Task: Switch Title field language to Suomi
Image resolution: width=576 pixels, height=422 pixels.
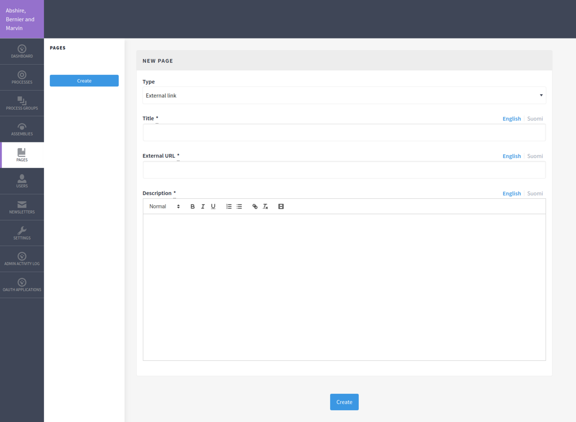Action: 535,119
